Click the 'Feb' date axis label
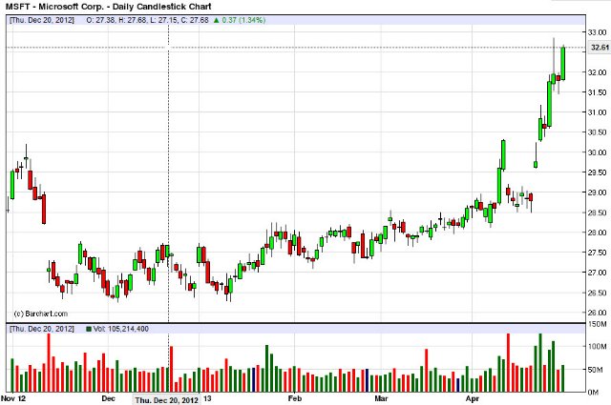This screenshot has height=405, width=611. [295, 398]
